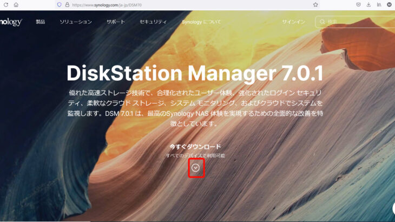Screen dimensions: 395x222
Task: Open the サポート menu
Action: pos(116,22)
